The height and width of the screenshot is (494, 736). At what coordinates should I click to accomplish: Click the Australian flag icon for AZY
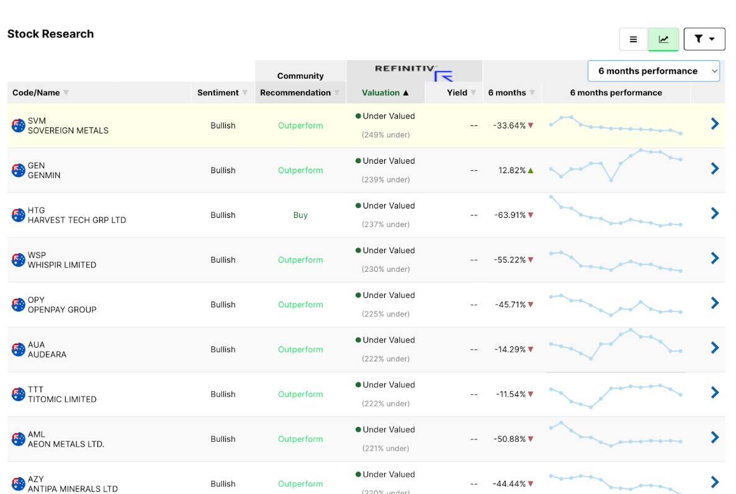(18, 483)
